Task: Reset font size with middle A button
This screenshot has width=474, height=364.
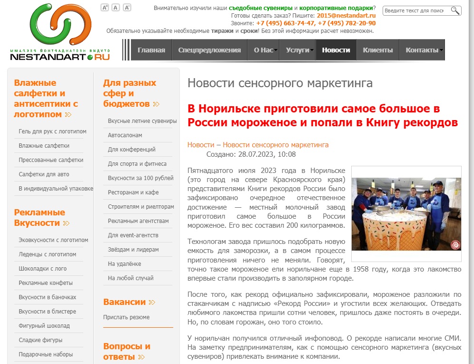Action: [116, 7]
